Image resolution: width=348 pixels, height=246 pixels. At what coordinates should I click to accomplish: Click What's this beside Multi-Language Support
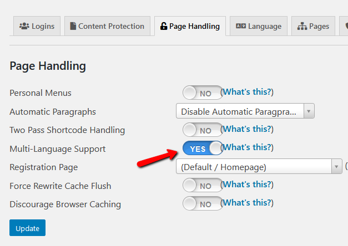coord(247,147)
